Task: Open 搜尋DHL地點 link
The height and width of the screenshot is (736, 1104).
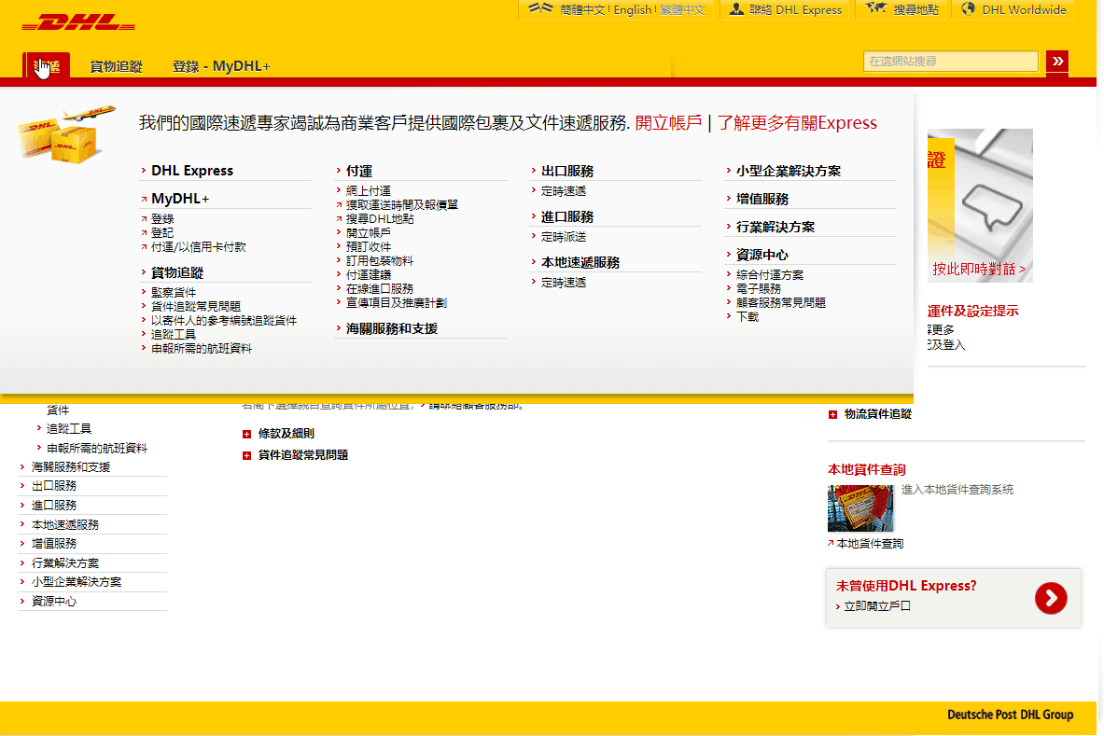Action: pos(380,219)
